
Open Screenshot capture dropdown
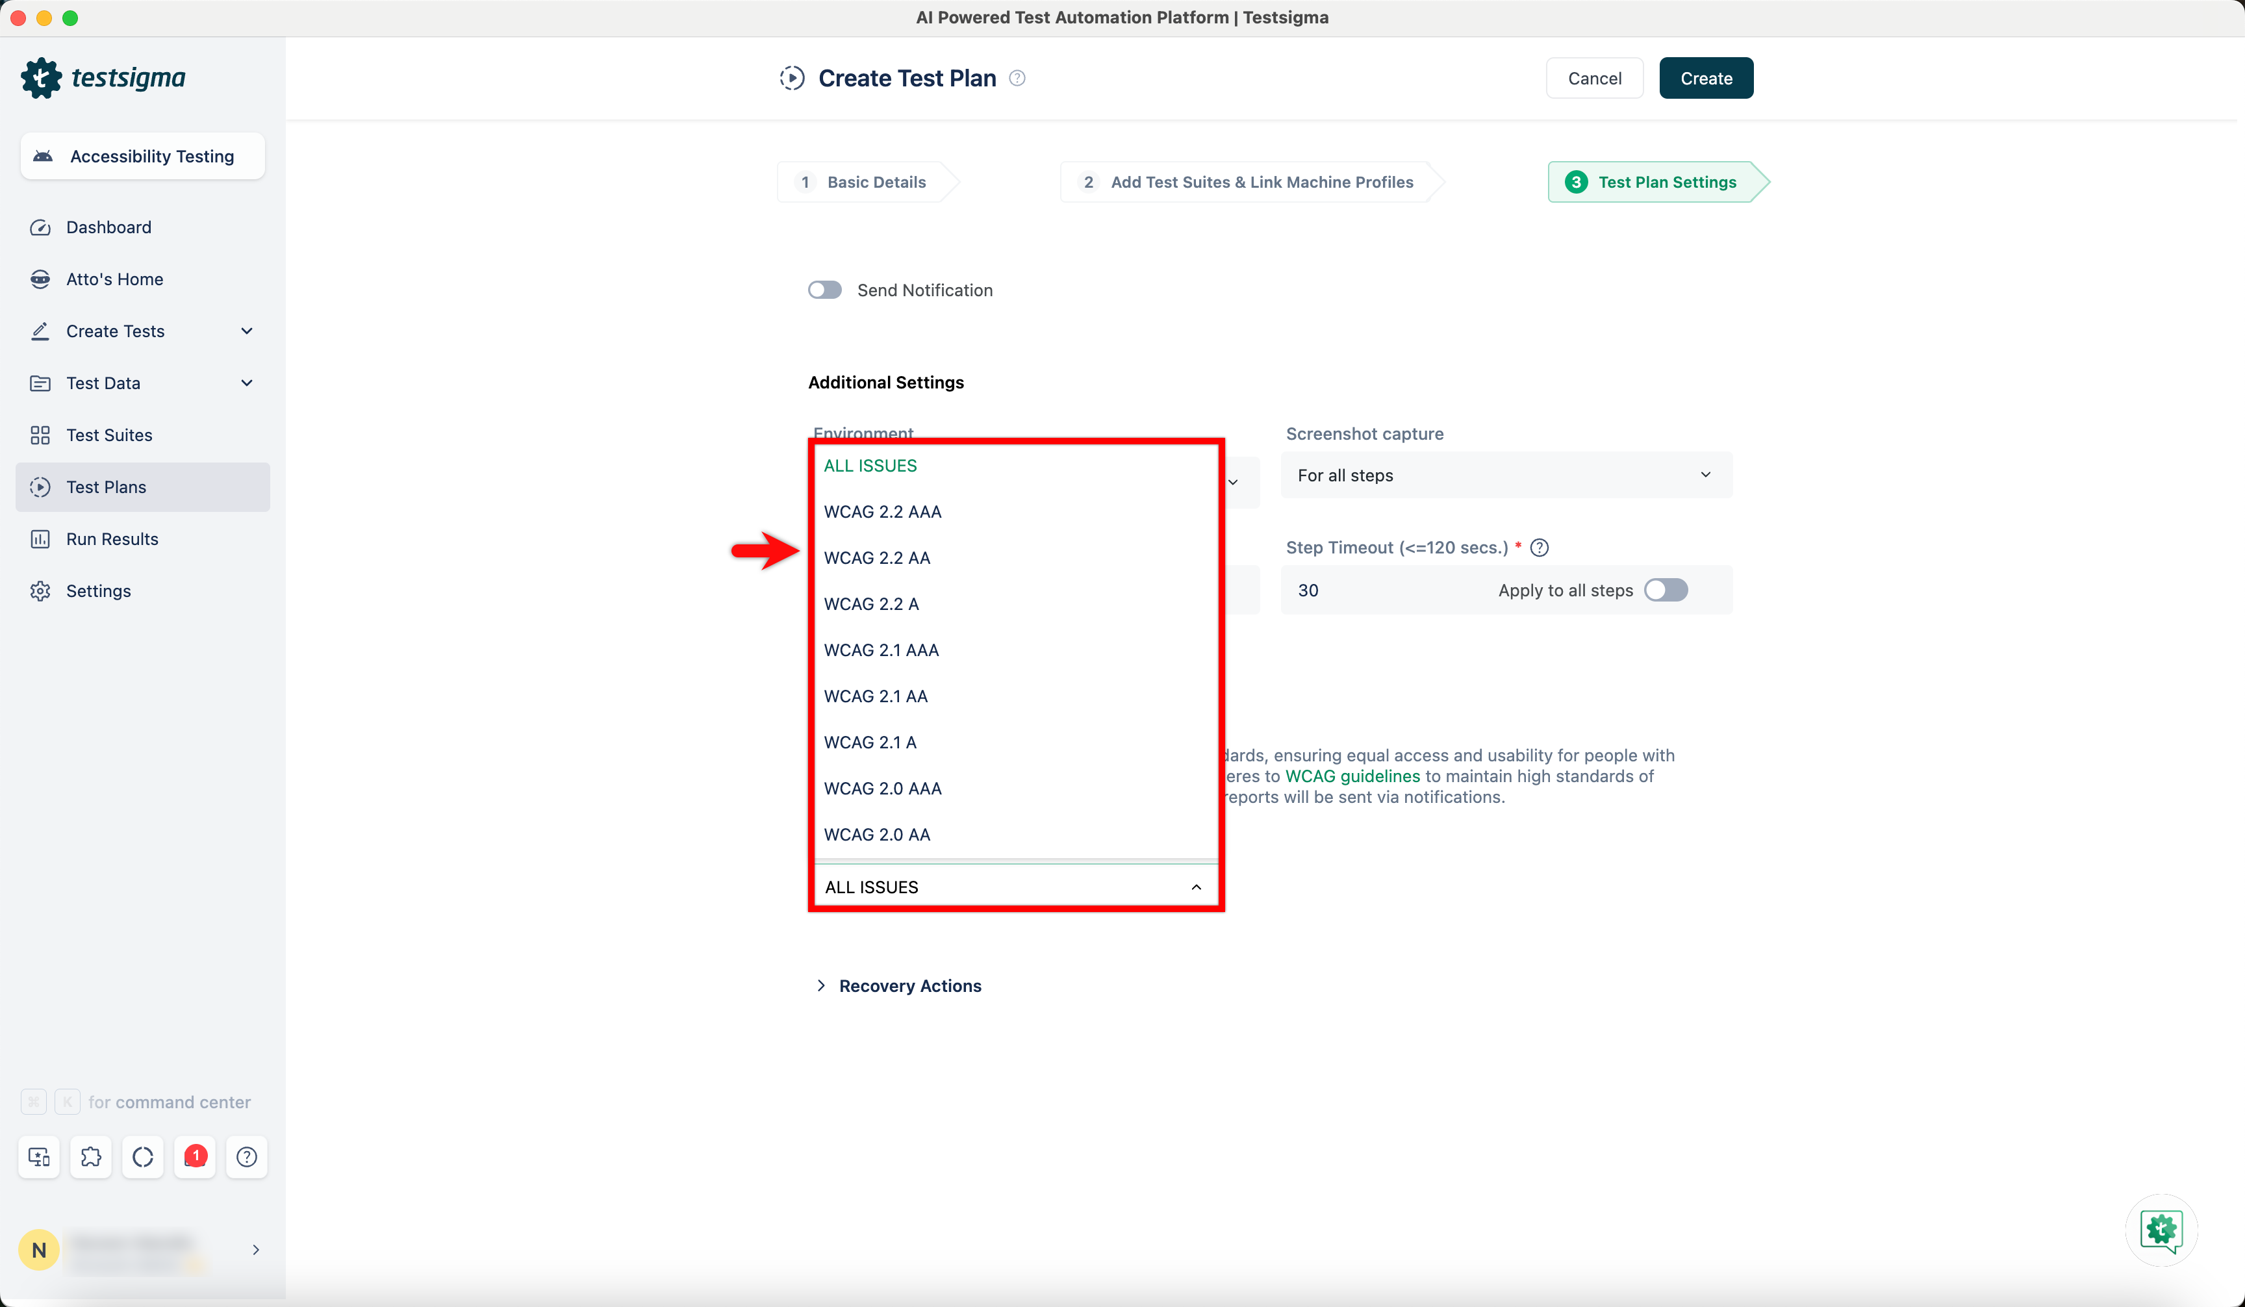click(x=1506, y=475)
